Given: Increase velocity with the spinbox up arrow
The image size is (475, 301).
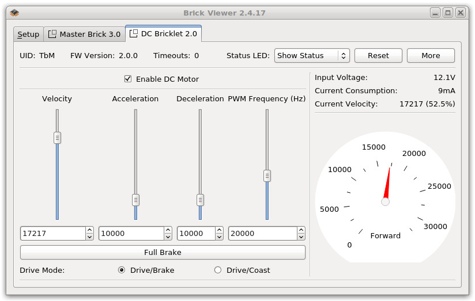Looking at the screenshot, I should pos(89,230).
